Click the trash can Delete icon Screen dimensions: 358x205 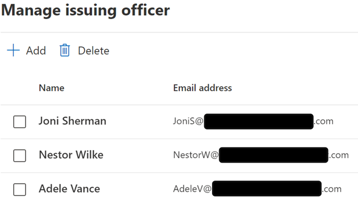[65, 50]
